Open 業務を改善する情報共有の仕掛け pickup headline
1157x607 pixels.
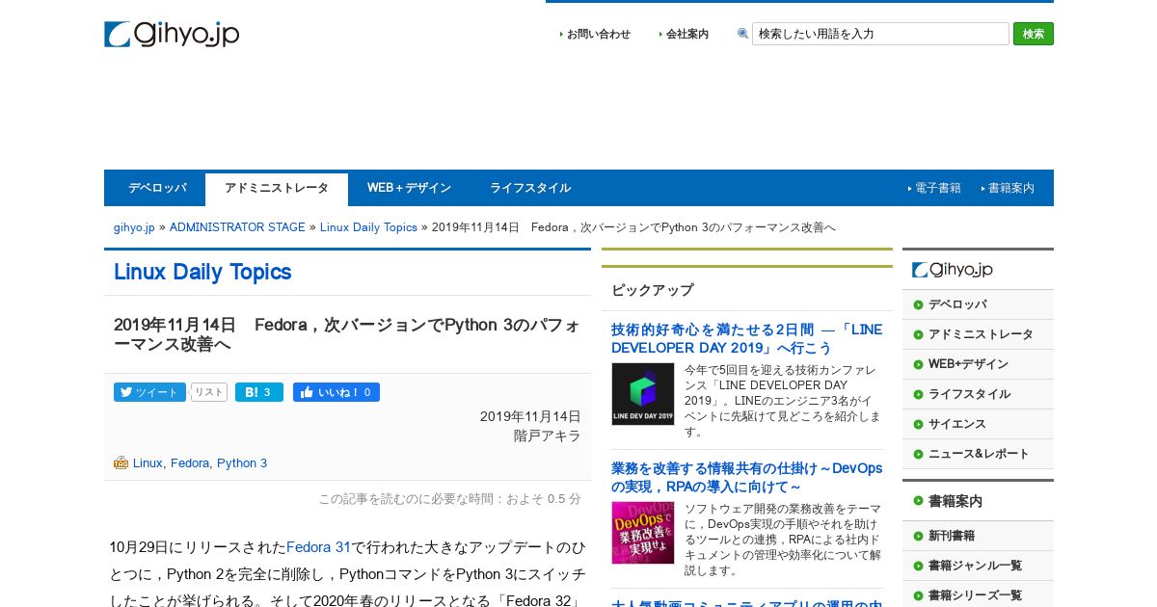[746, 477]
